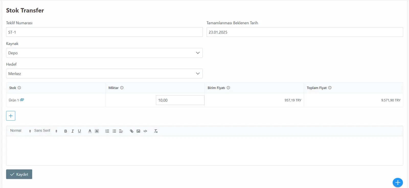Insert an ordered numbered list
Viewport: 409px width, 188px height.
[107, 131]
